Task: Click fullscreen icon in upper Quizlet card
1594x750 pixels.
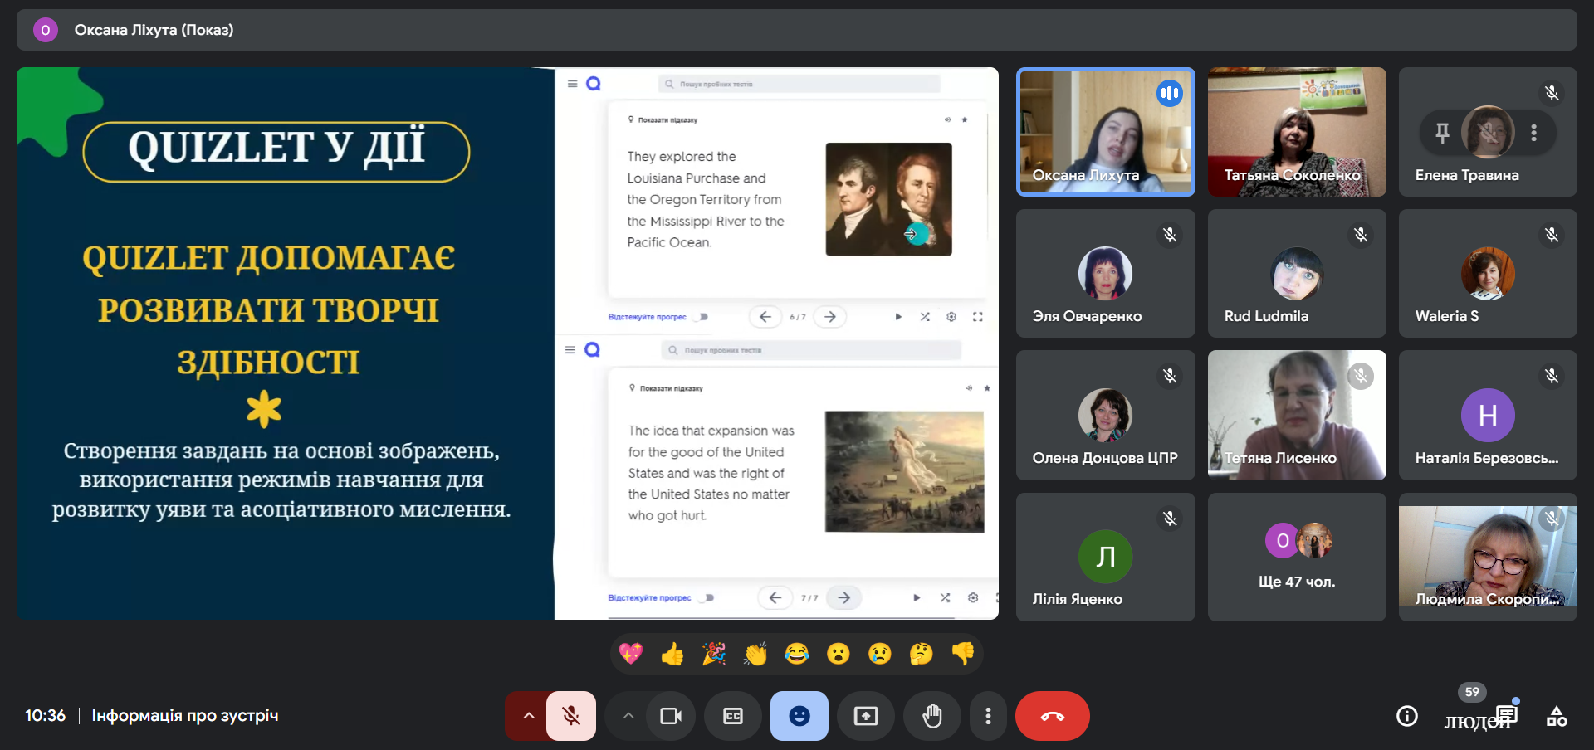Action: click(x=978, y=317)
